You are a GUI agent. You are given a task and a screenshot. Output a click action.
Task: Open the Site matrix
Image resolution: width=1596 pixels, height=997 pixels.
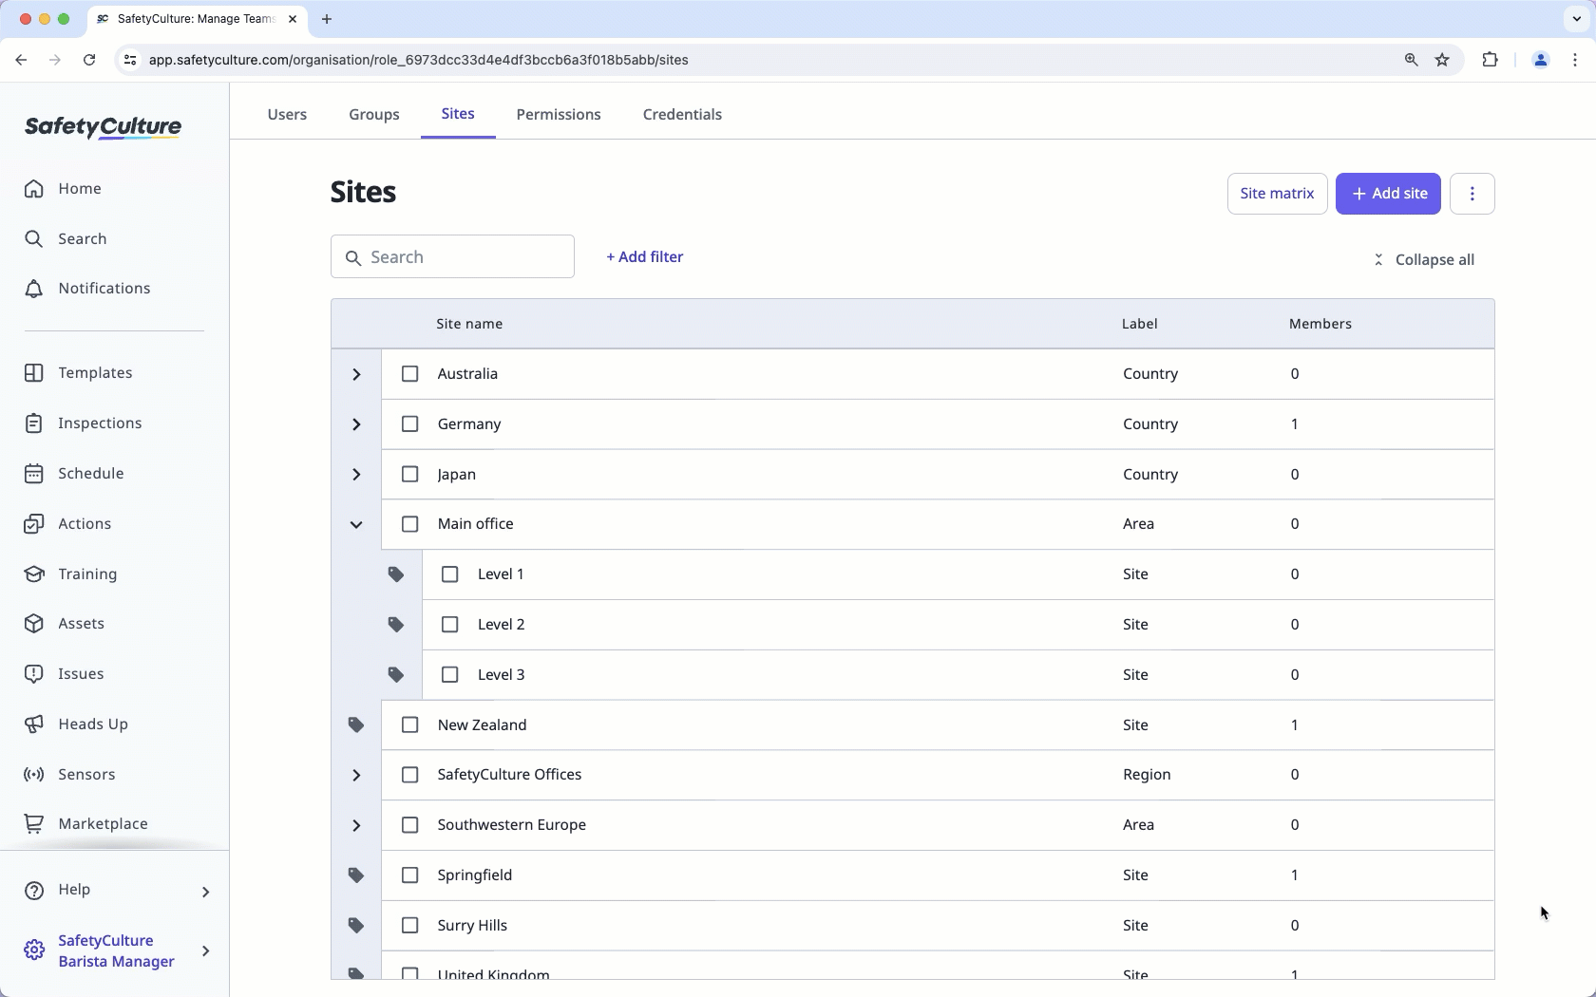tap(1277, 194)
